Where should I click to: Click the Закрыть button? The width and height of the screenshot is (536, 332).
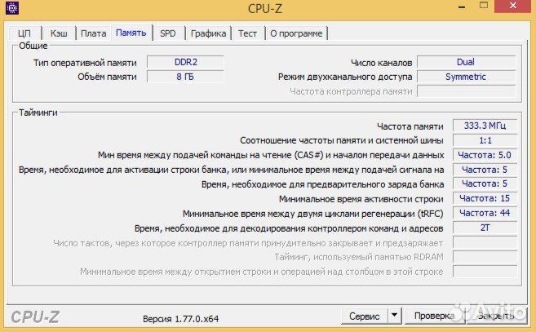pos(496,317)
